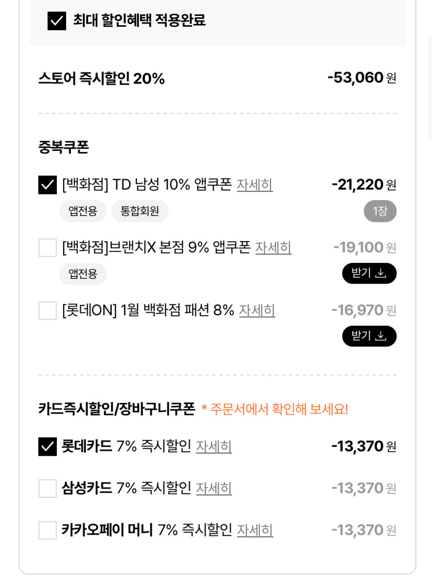Viewport: 435px width, 582px height.
Task: Show 자세히 details for 롯데카드 discount
Action: (214, 447)
